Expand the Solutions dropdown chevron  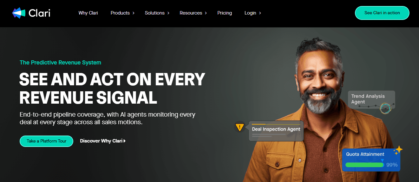(168, 13)
